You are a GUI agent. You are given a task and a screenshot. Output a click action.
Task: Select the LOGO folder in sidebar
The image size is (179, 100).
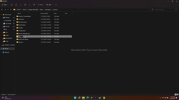pos(7,35)
